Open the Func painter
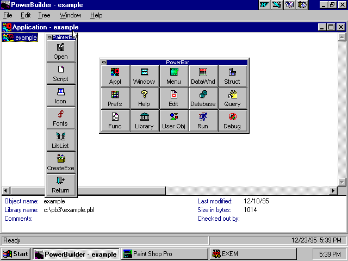This screenshot has height=261, width=348. coord(115,121)
